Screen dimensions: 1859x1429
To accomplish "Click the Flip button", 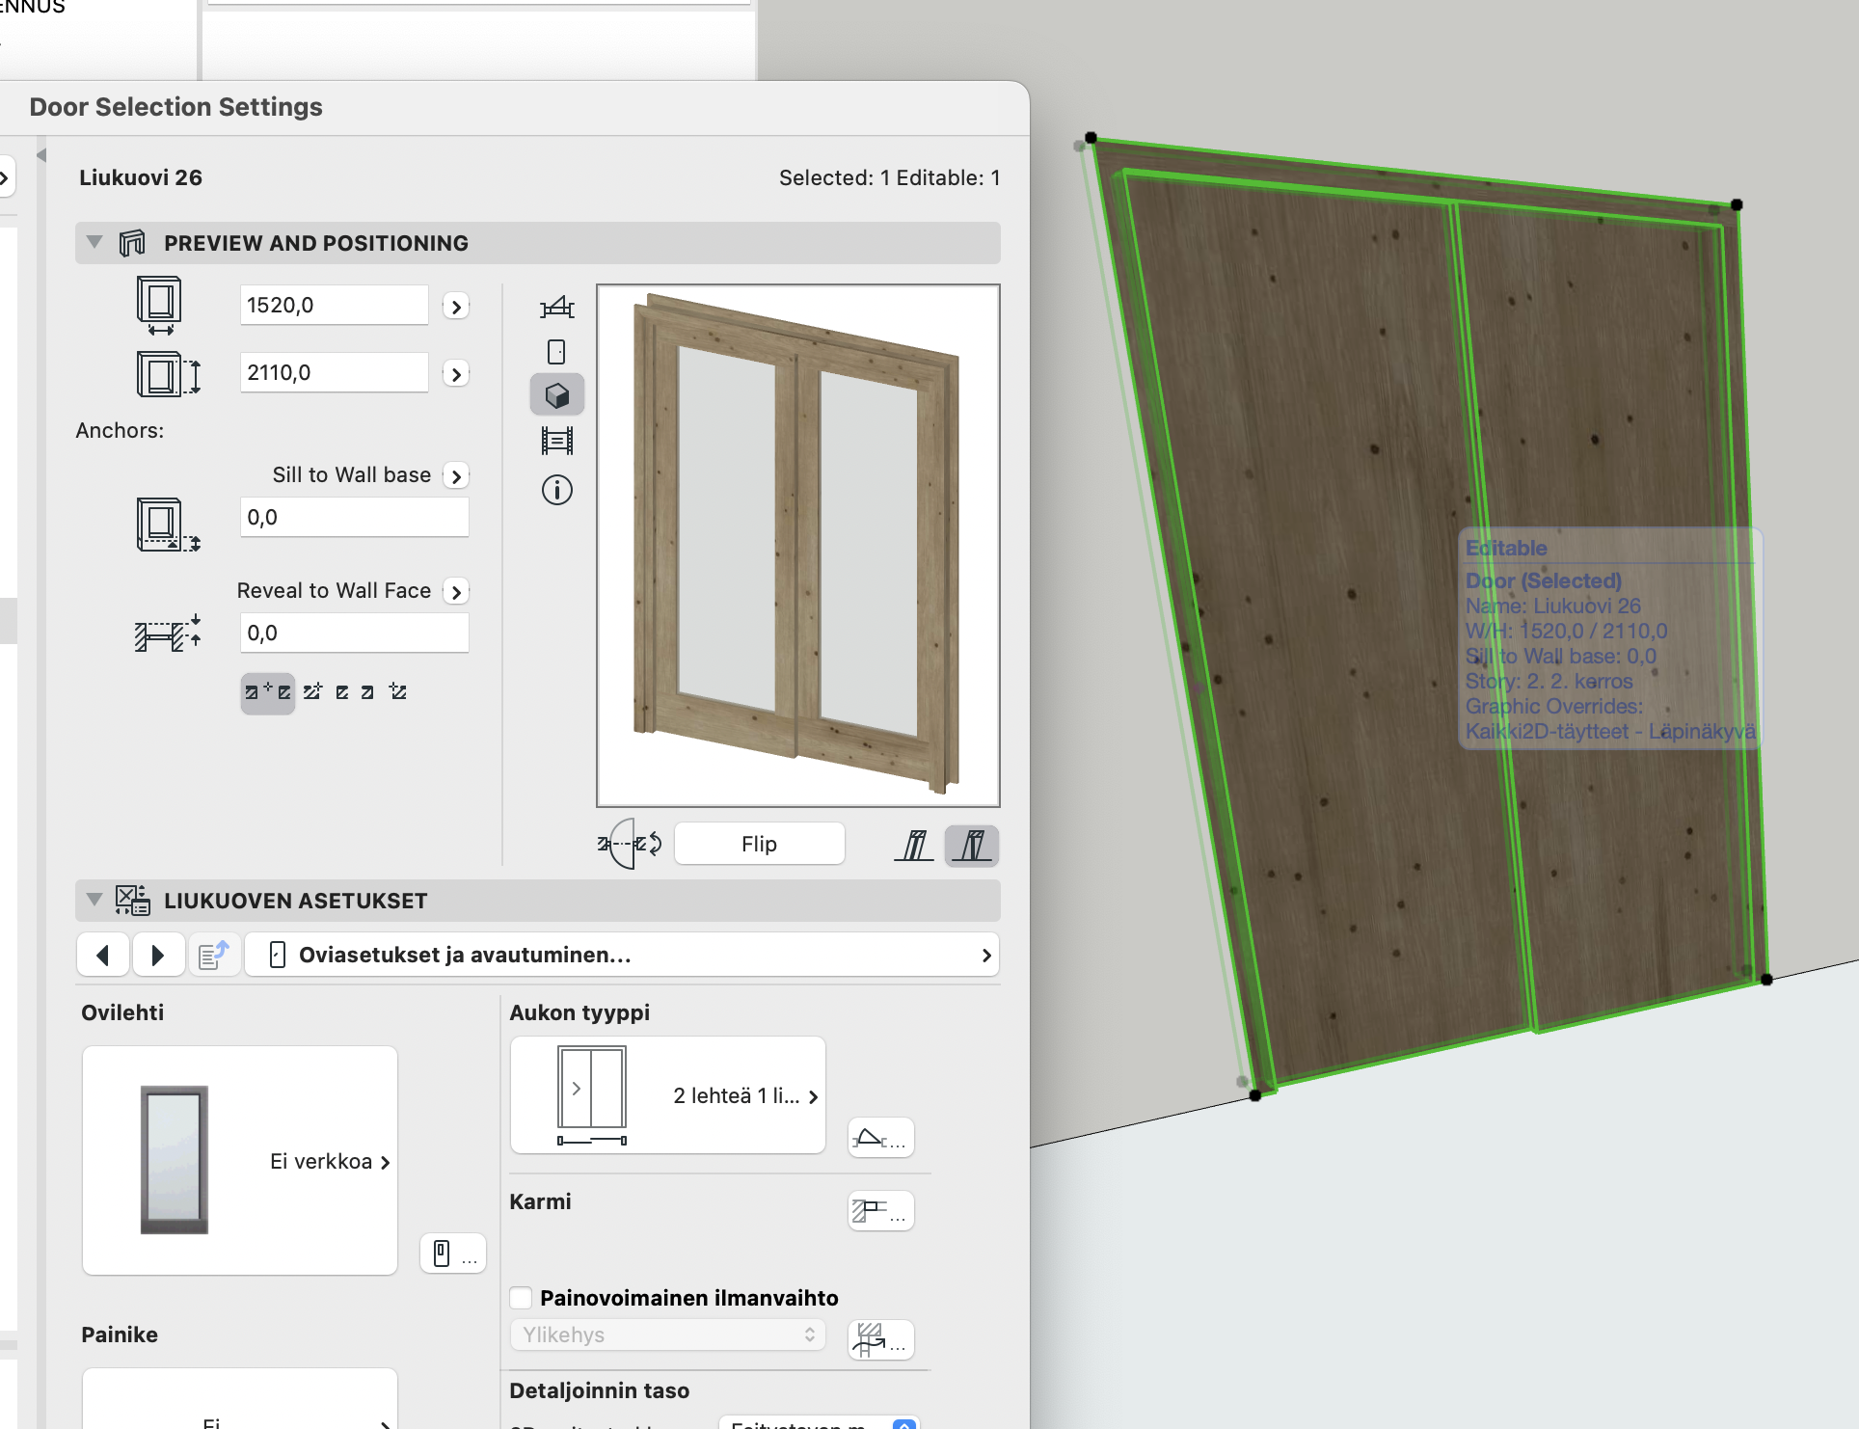I will pyautogui.click(x=759, y=844).
